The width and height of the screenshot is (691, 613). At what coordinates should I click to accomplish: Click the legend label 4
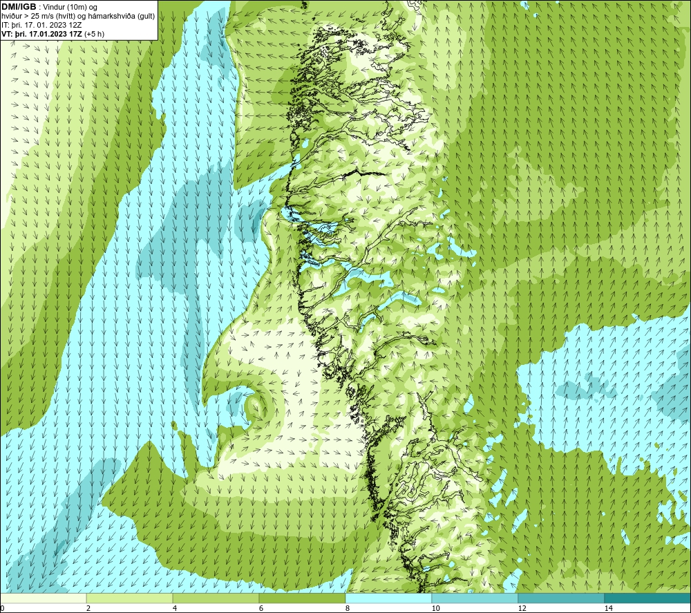pos(175,608)
